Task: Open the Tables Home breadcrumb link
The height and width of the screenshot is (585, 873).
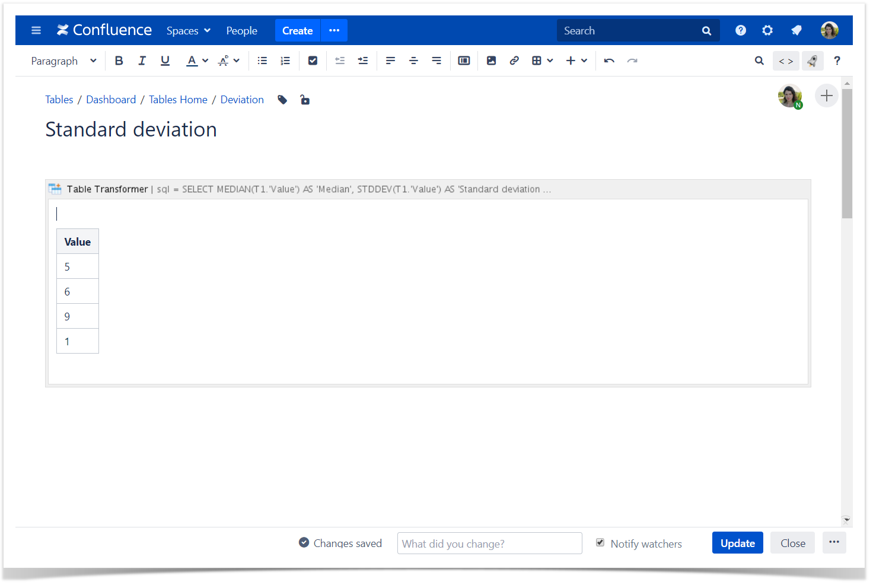Action: (178, 100)
